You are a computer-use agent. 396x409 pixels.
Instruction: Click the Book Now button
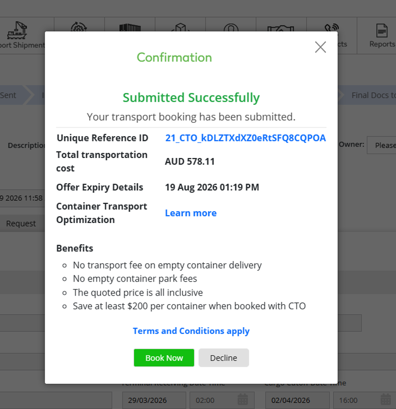click(164, 358)
